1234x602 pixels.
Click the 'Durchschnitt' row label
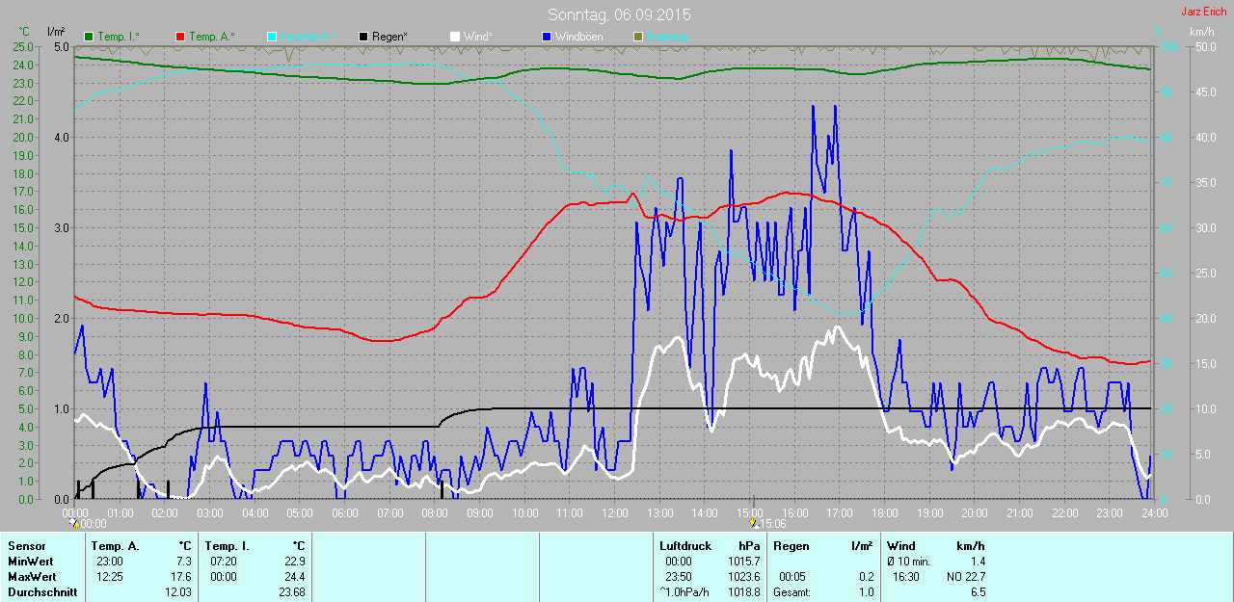tap(41, 591)
